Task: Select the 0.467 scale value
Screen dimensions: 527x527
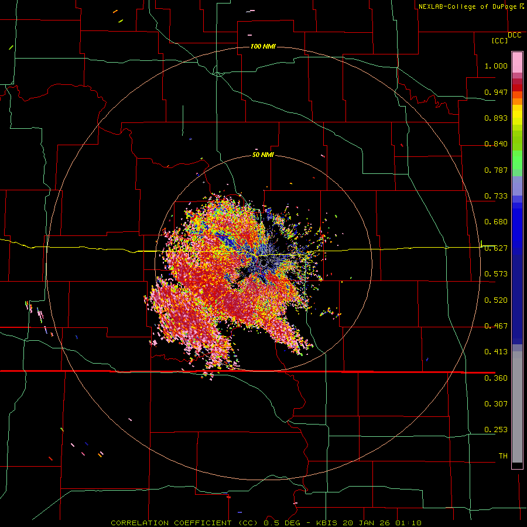Action: [x=496, y=326]
